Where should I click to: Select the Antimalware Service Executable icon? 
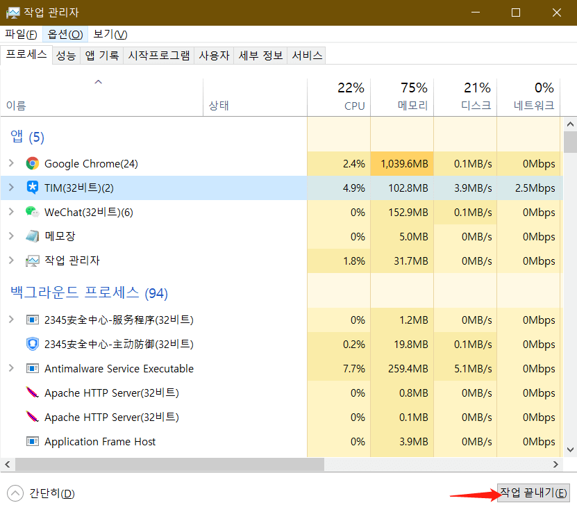pos(32,368)
